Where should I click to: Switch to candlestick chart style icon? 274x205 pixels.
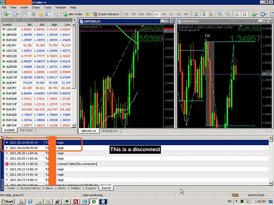pos(204,14)
